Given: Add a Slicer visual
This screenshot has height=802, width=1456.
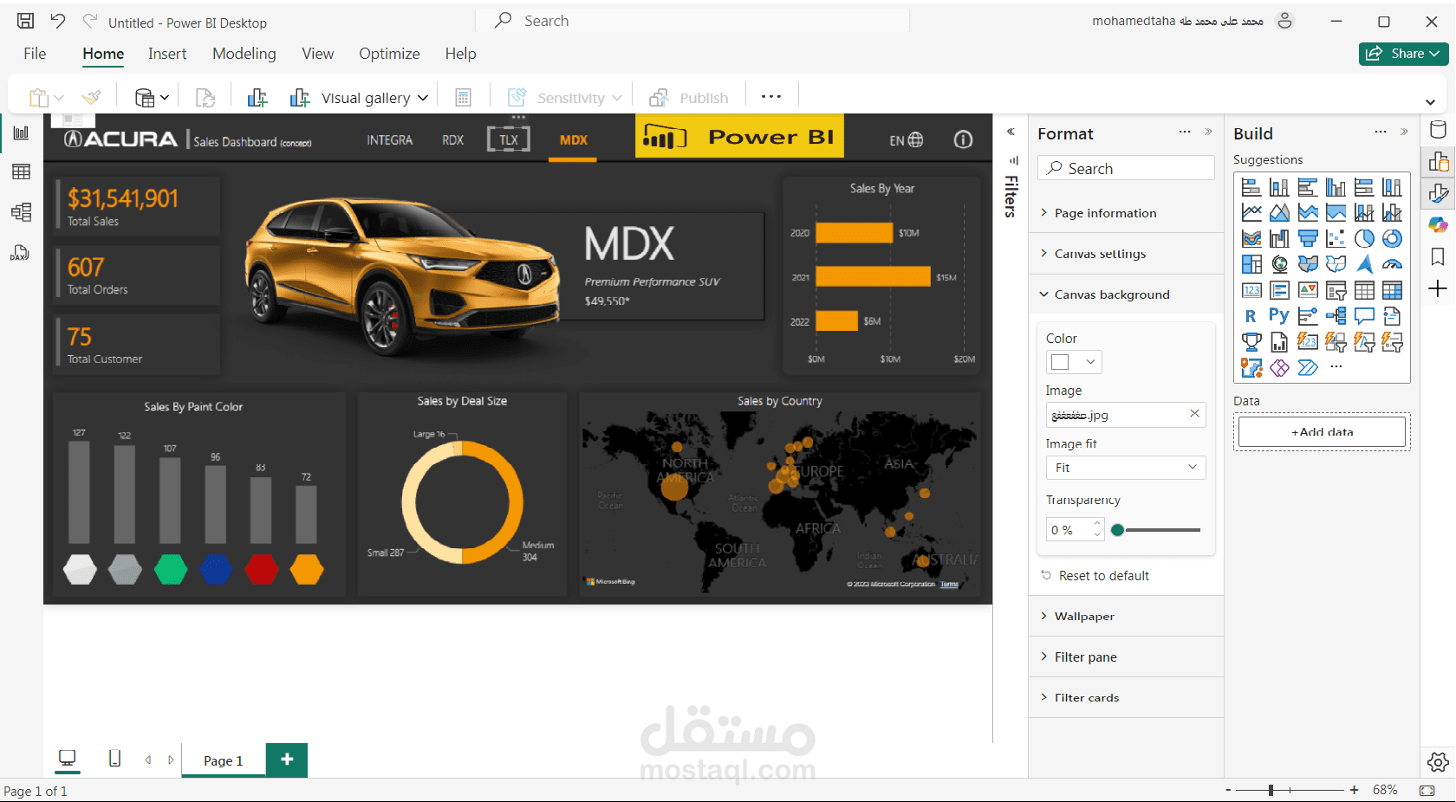Looking at the screenshot, I should pos(1336,290).
